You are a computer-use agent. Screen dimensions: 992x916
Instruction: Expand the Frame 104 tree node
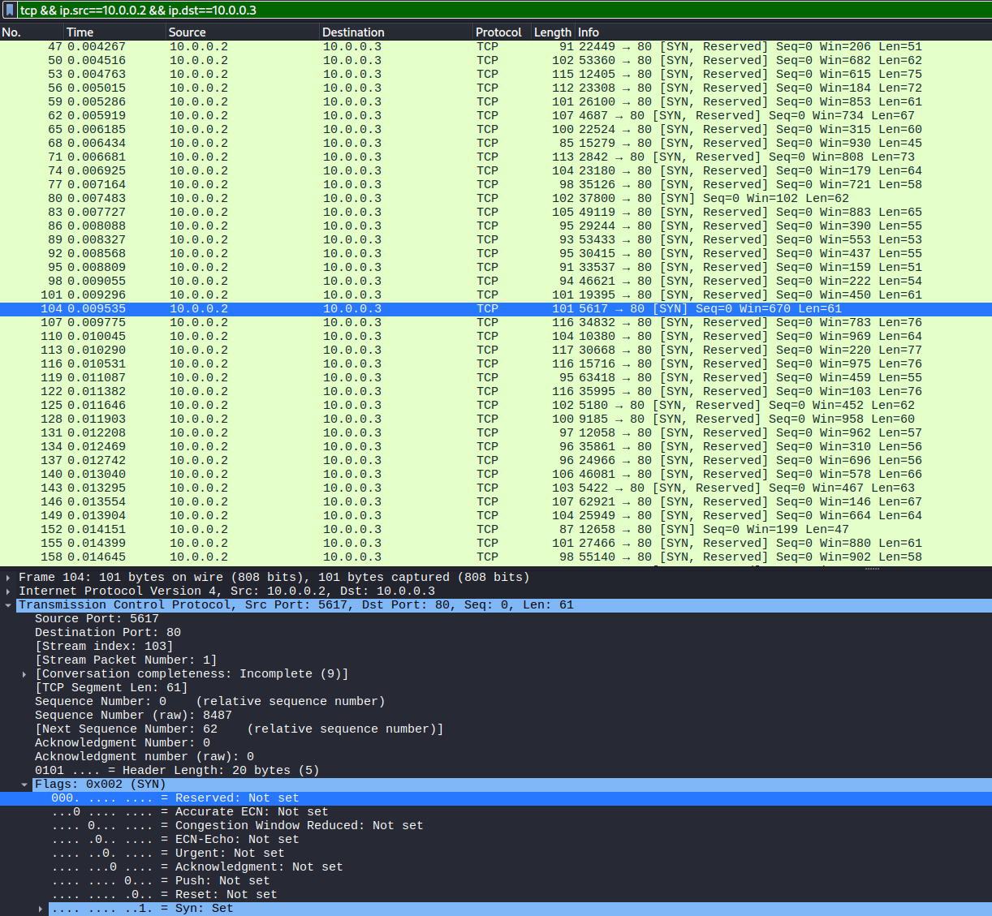click(x=8, y=578)
